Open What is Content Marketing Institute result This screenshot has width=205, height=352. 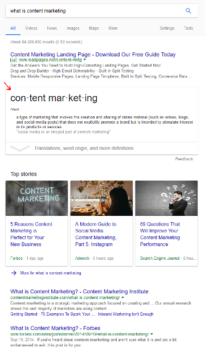(x=79, y=292)
